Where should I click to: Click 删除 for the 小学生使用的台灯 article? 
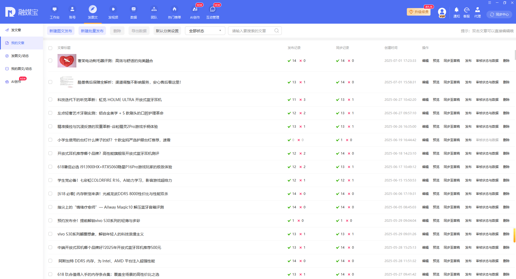(506, 140)
